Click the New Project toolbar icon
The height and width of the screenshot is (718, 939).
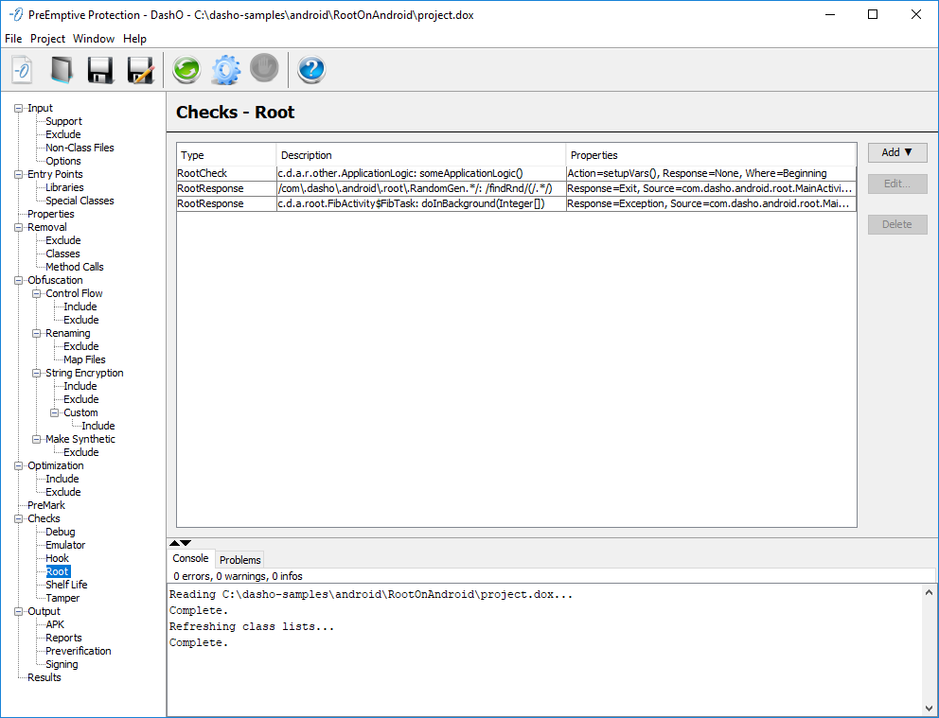(23, 70)
